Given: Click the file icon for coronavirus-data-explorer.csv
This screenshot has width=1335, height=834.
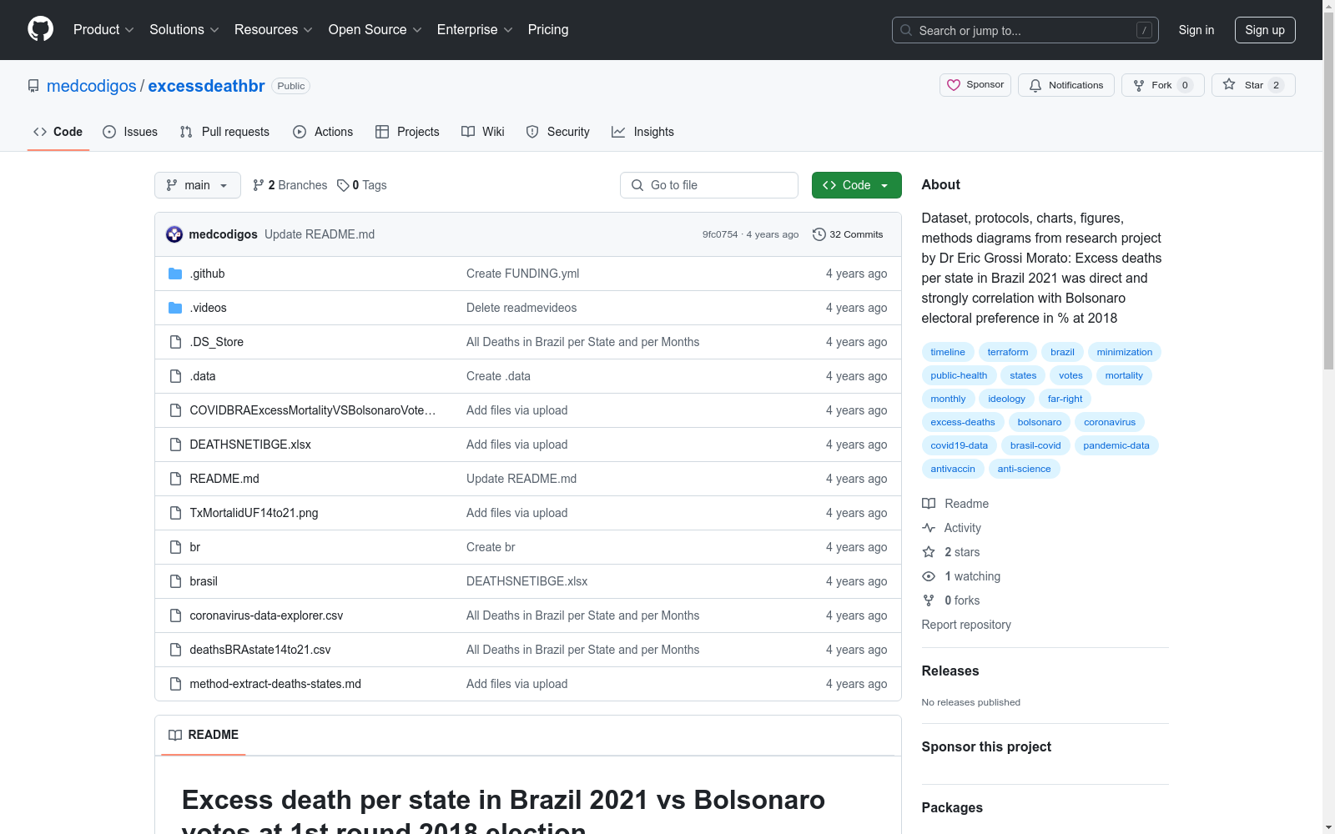Looking at the screenshot, I should pyautogui.click(x=175, y=615).
